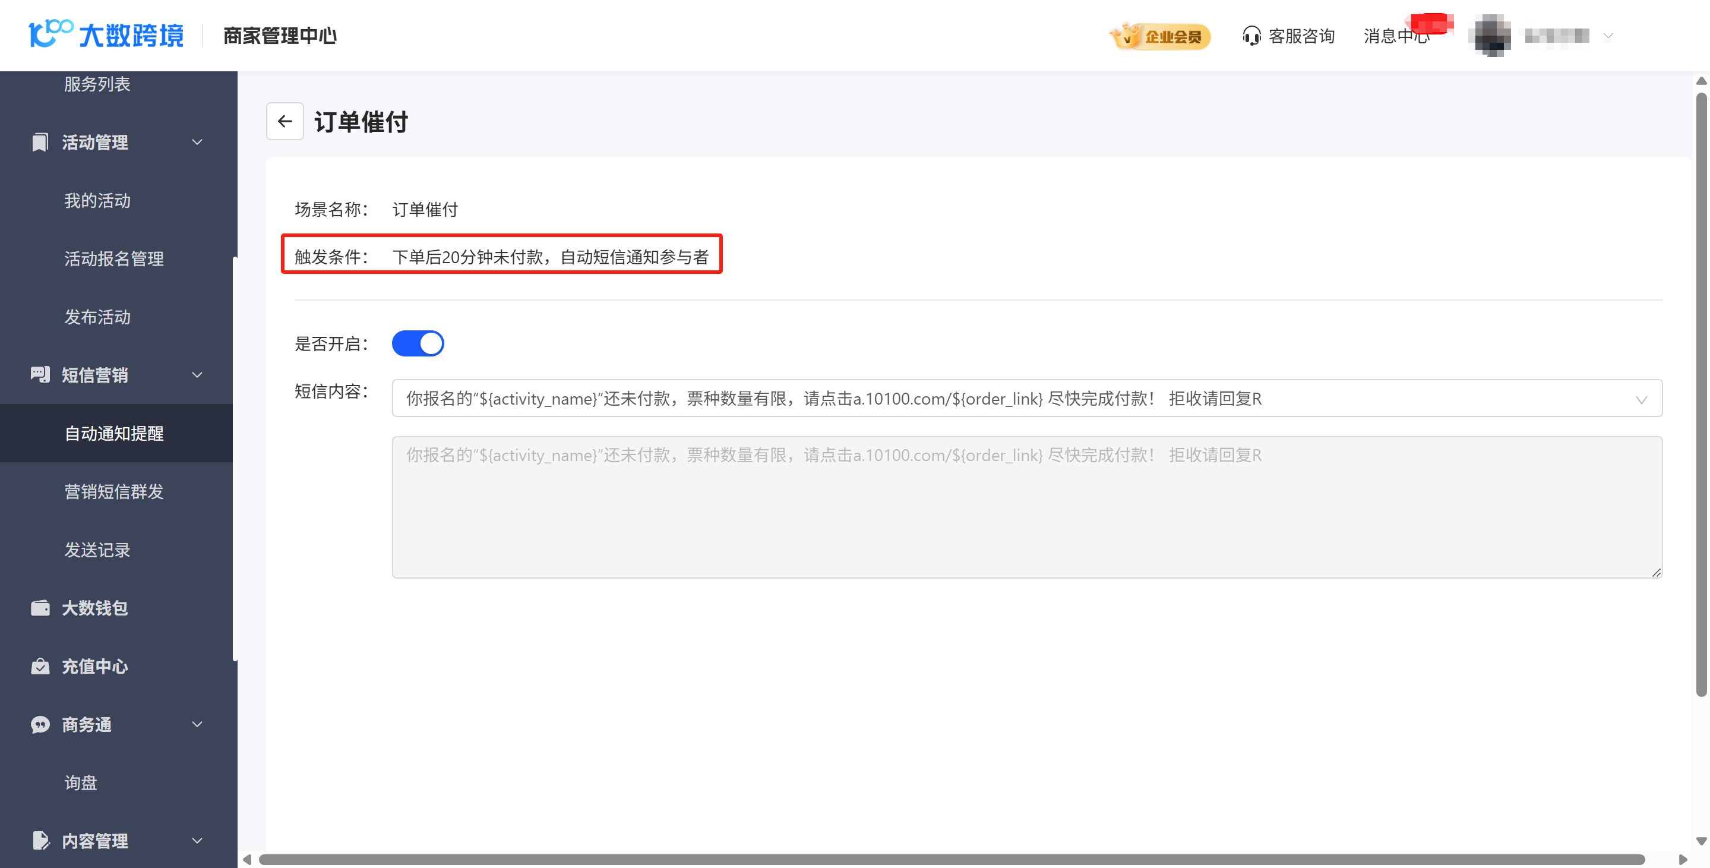The width and height of the screenshot is (1710, 868).
Task: Collapse the 商务通 section chevron
Action: (197, 724)
